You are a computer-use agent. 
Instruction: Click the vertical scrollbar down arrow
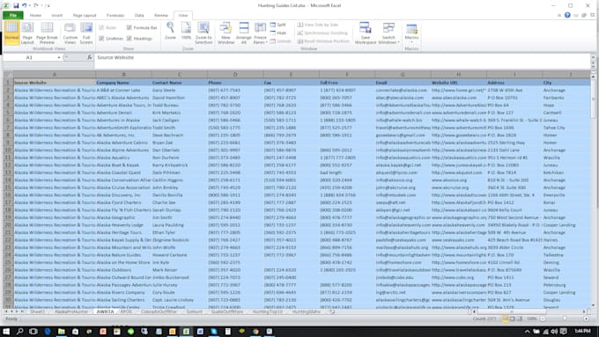593,305
